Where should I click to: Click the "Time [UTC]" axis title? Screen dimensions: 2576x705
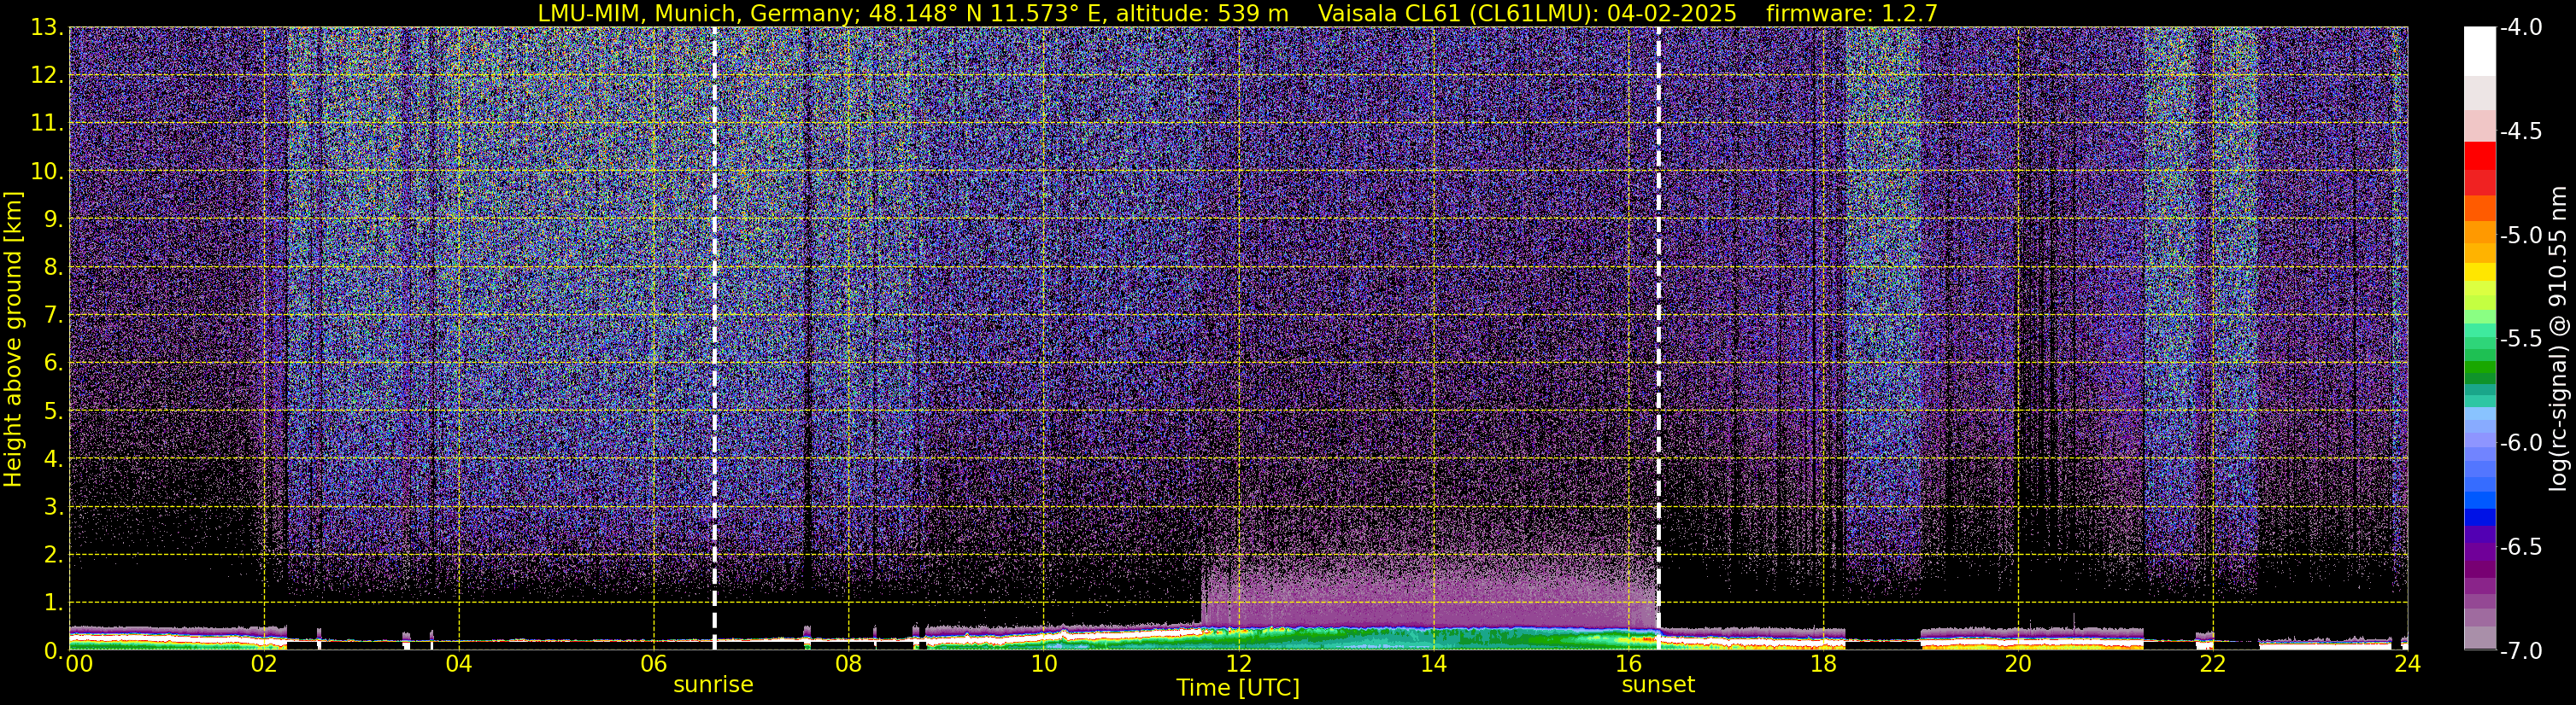1238,688
